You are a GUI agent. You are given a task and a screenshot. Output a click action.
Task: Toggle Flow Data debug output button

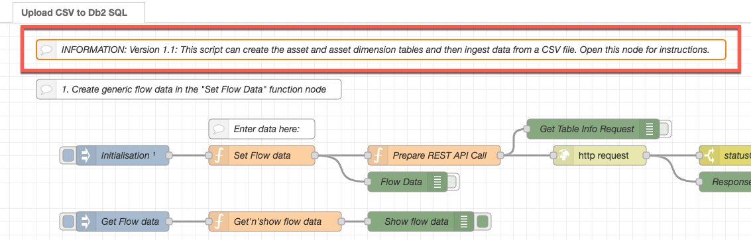point(453,182)
